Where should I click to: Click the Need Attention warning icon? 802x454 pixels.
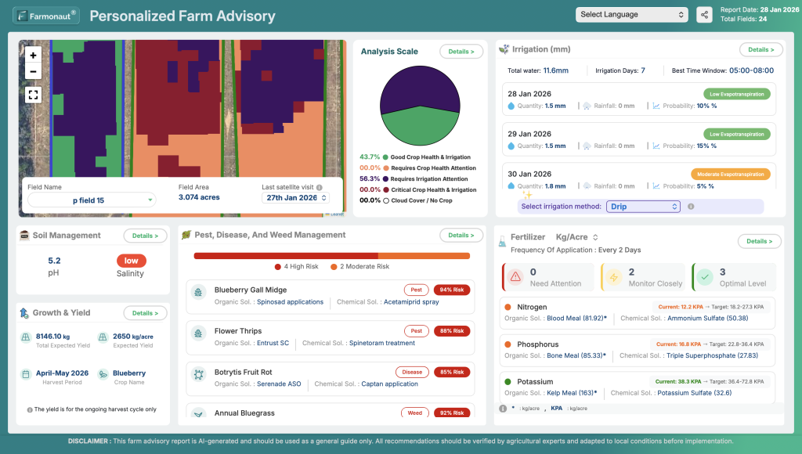[x=515, y=277]
